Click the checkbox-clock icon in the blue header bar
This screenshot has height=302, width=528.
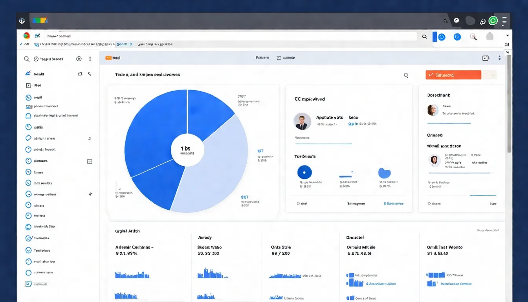486,58
